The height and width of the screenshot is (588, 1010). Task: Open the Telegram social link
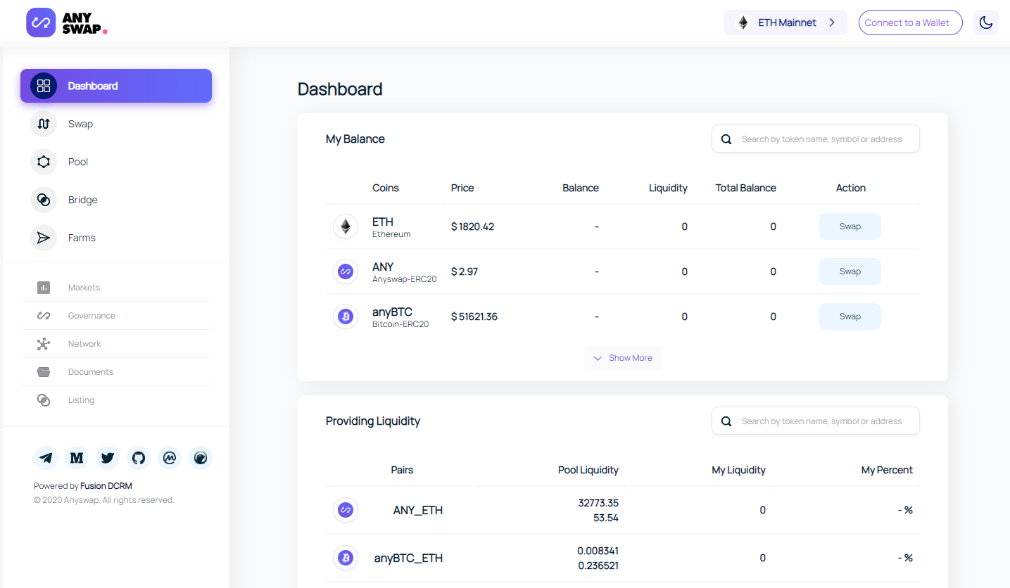[46, 458]
